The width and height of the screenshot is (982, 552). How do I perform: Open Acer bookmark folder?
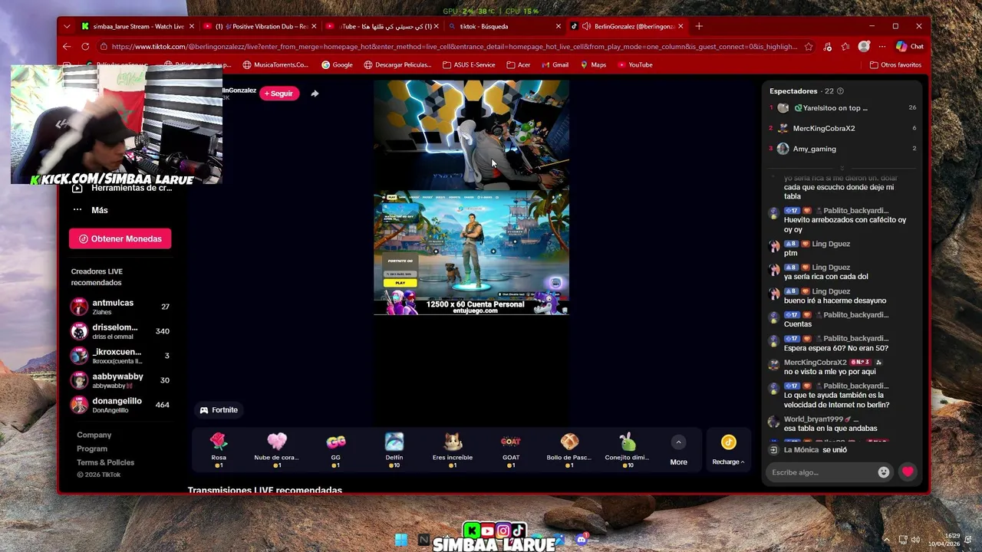(518, 65)
